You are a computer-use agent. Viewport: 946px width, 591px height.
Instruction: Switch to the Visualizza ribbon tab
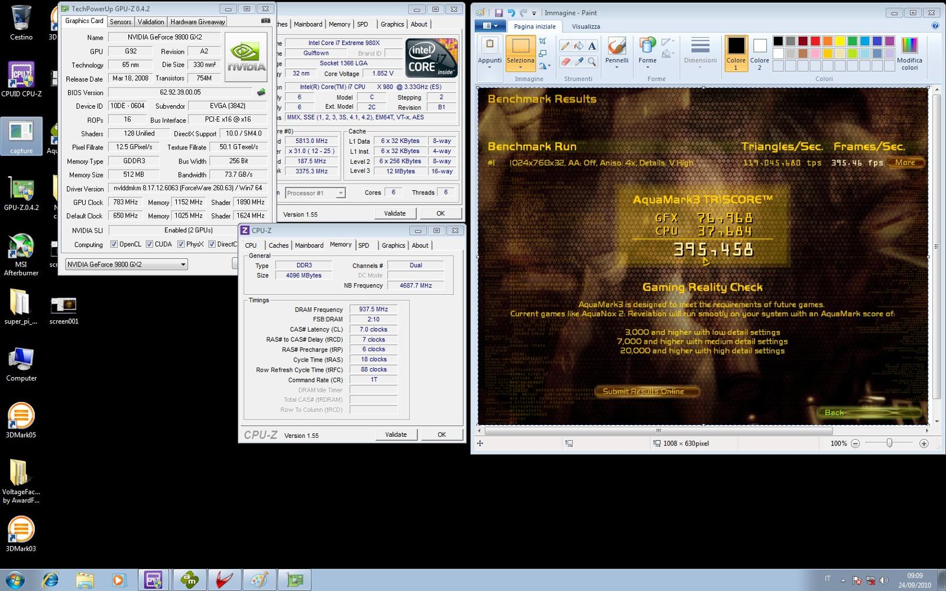click(x=586, y=27)
